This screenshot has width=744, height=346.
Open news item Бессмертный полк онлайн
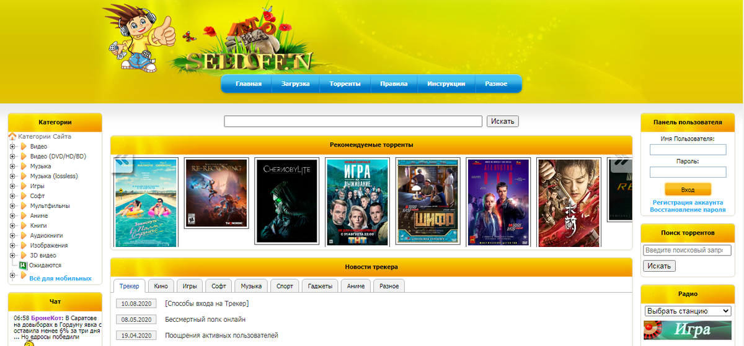205,319
